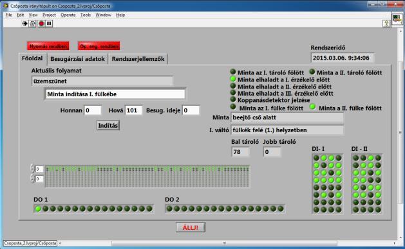Image resolution: width=405 pixels, height=249 pixels.
Task: Switch to the Rendszerjellemzők tab
Action: [138, 59]
